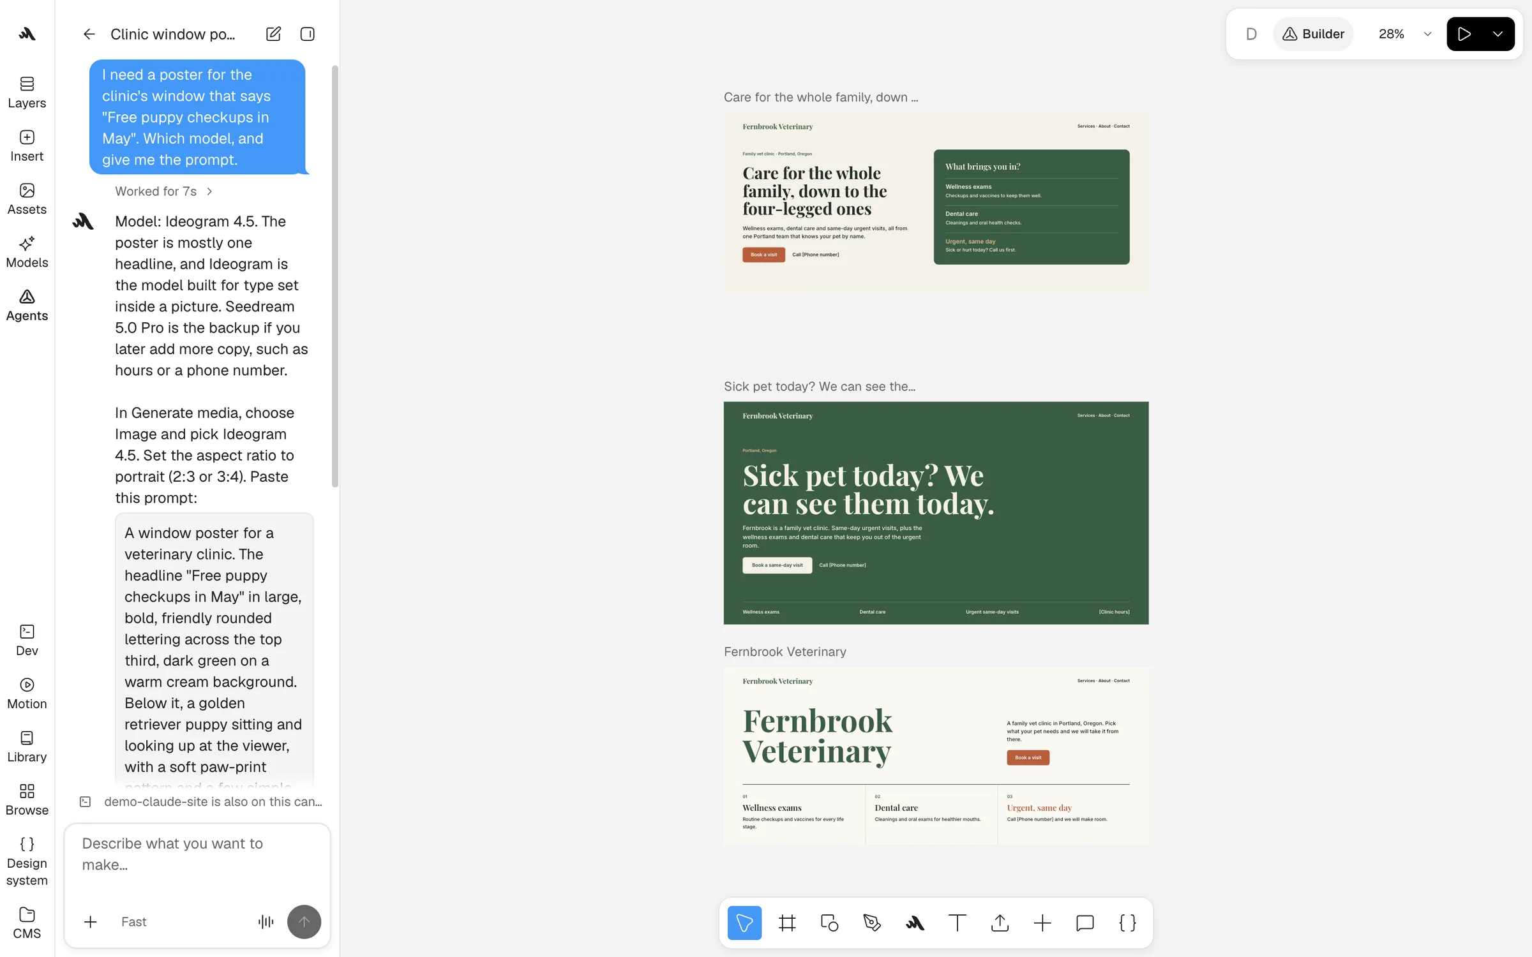The width and height of the screenshot is (1532, 957).
Task: Click the chat title 'Clinic window po...'
Action: (x=172, y=34)
